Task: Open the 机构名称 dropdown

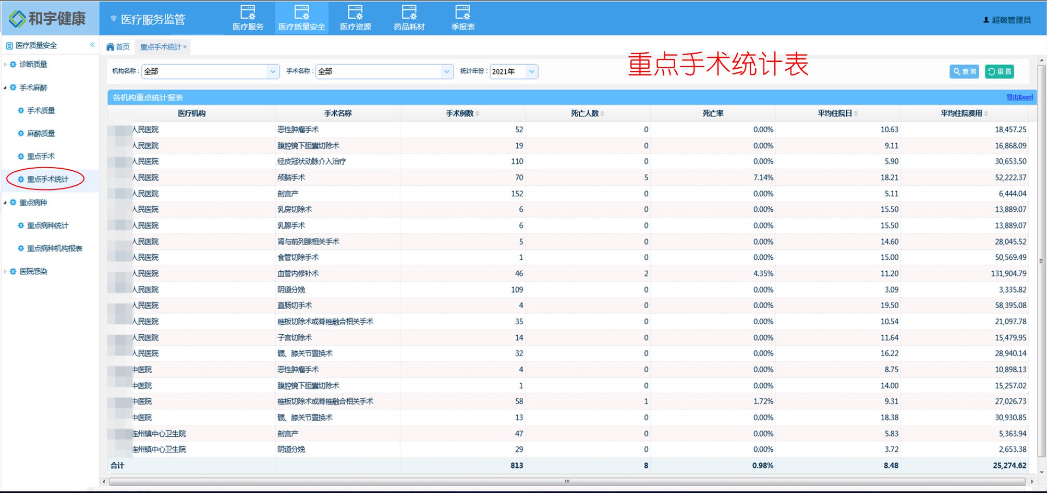Action: tap(273, 71)
